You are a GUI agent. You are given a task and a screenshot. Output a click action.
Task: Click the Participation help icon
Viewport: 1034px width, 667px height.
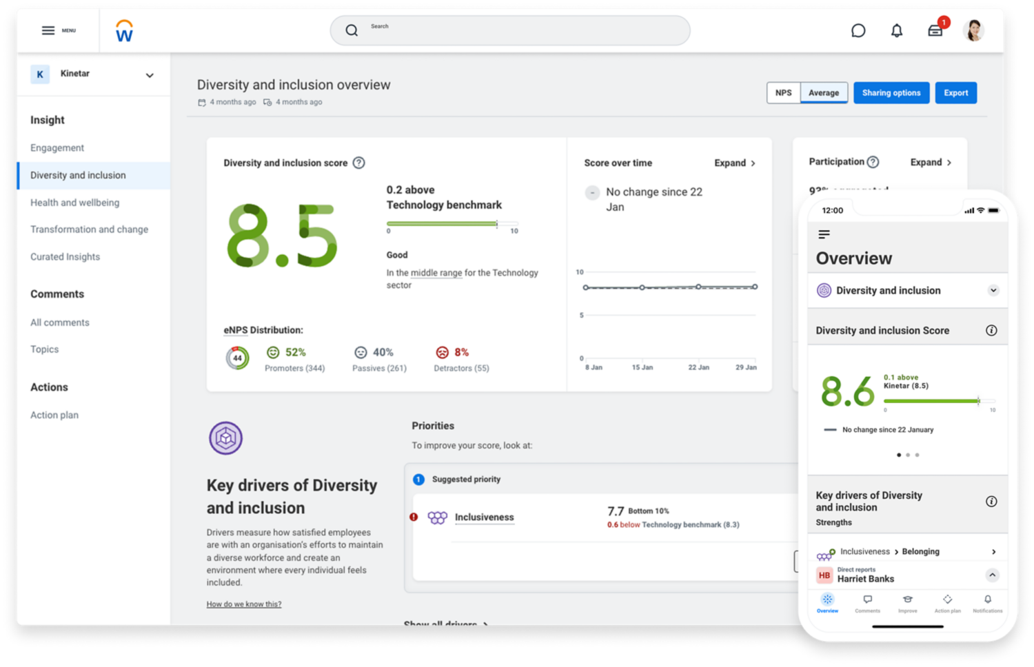873,162
